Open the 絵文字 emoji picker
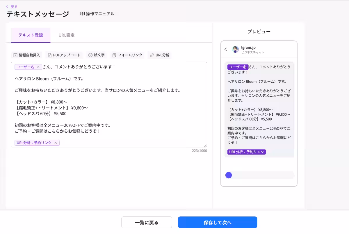 (x=96, y=55)
